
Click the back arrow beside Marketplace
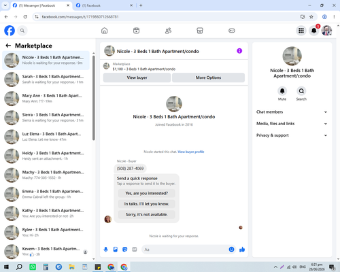[8, 46]
